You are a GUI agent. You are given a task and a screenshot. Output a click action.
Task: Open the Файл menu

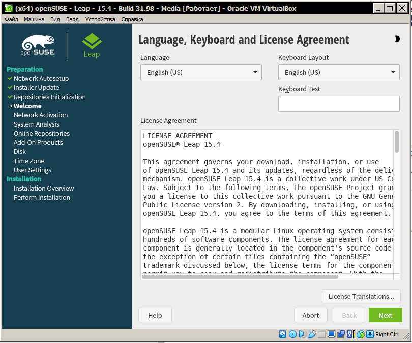[x=11, y=19]
